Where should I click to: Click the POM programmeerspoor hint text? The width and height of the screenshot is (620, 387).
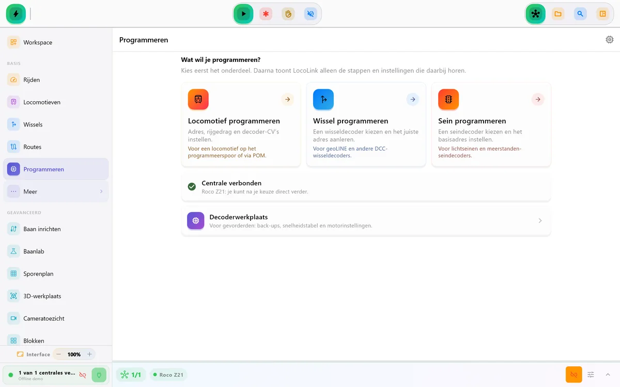[227, 152]
